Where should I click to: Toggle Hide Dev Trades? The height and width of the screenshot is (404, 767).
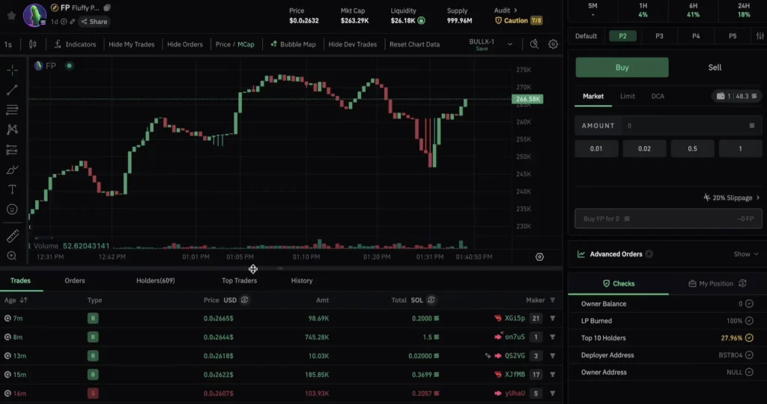pyautogui.click(x=352, y=44)
